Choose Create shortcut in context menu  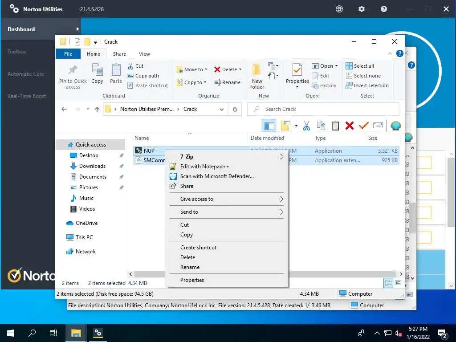227,248
